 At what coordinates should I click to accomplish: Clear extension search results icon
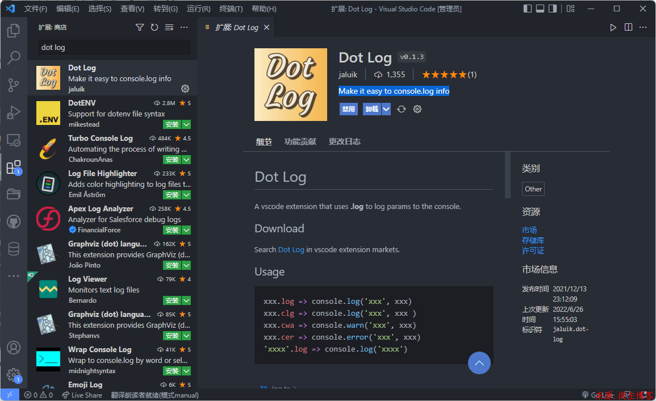pyautogui.click(x=169, y=27)
